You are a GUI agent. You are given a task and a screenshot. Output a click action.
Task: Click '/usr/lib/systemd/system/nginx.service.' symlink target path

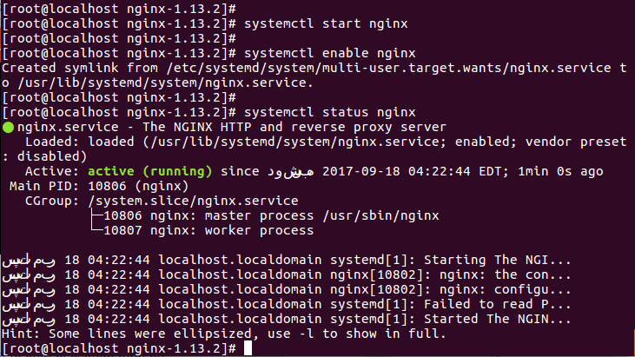(x=165, y=83)
